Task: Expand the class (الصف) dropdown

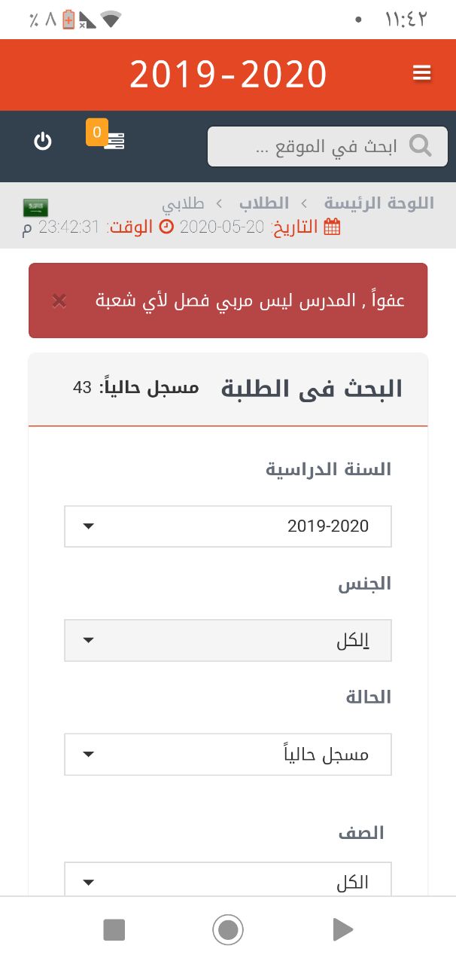Action: [228, 880]
